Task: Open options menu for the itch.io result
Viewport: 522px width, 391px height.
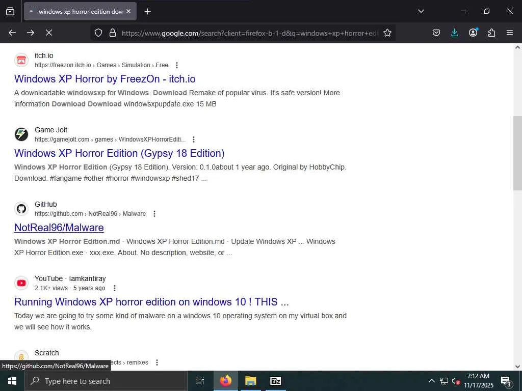Action: point(177,65)
